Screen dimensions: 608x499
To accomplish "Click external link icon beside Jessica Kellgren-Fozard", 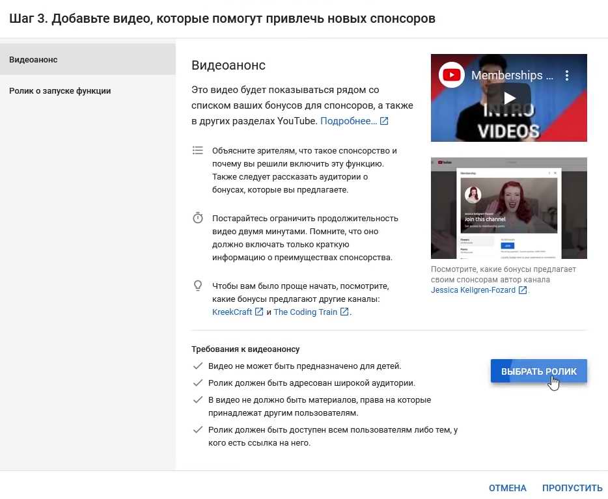I will click(x=523, y=290).
